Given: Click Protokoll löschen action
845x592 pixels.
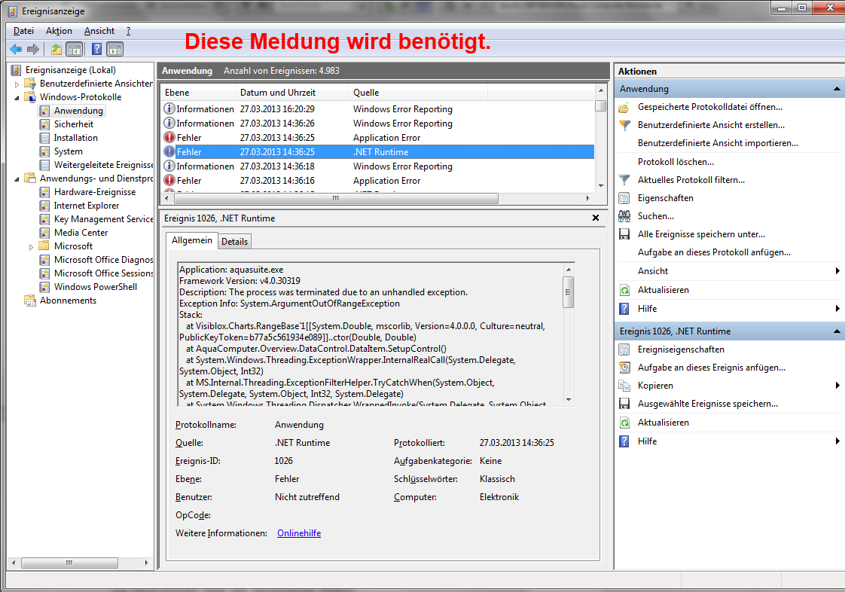Looking at the screenshot, I should (x=676, y=162).
